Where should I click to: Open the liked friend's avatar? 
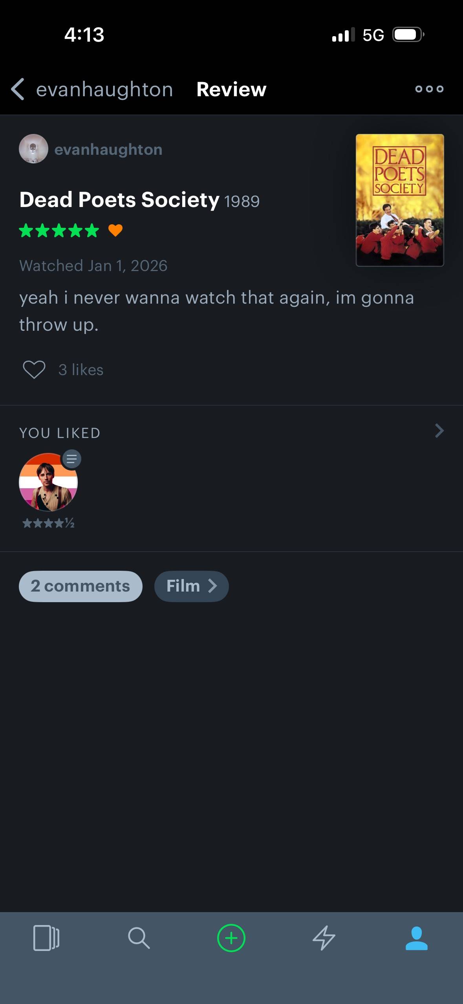tap(48, 482)
